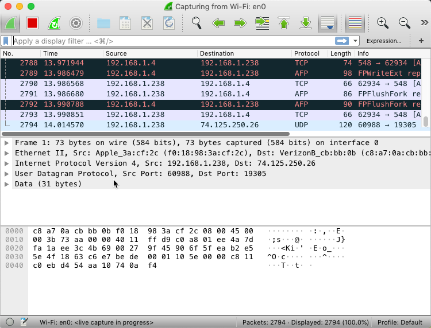Expand Internet Protocol Version 4 node
This screenshot has height=328, width=431.
pyautogui.click(x=6, y=163)
